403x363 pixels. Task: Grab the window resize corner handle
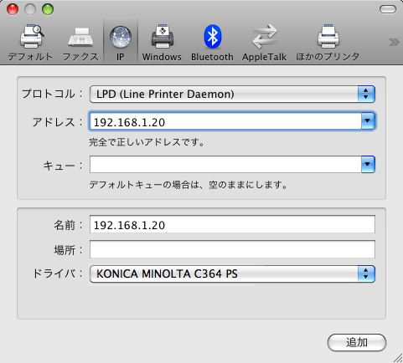[398, 358]
